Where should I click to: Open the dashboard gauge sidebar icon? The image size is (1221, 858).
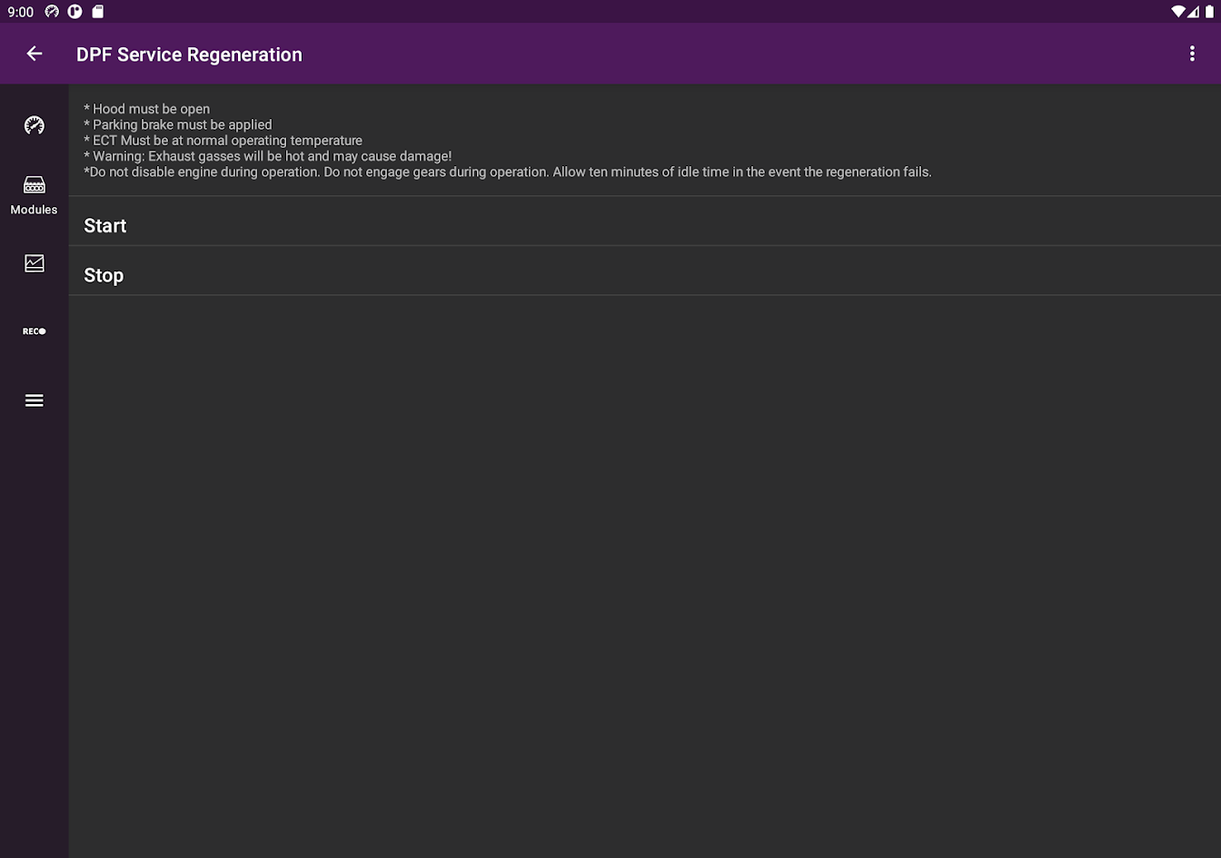[35, 125]
